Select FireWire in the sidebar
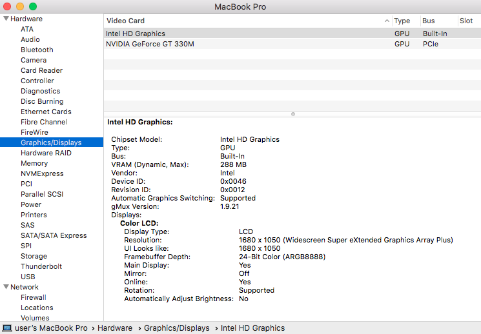 tap(34, 132)
